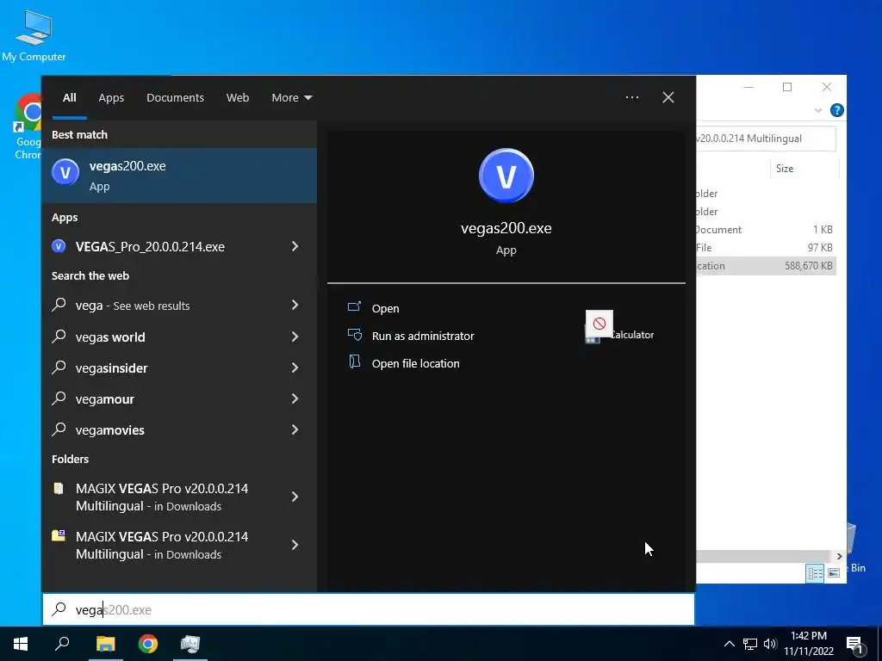Click the Calculator item under the drag cursor
Viewport: 882px width, 661px height.
[x=619, y=335]
